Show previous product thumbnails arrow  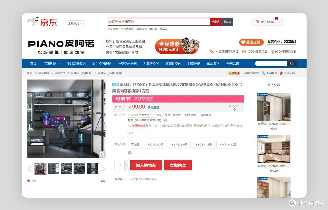click(29, 169)
